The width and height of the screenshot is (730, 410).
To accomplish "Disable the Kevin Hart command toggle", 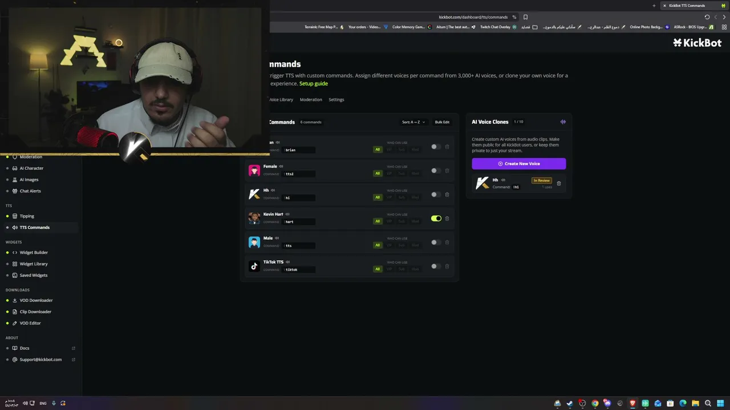I will [436, 219].
